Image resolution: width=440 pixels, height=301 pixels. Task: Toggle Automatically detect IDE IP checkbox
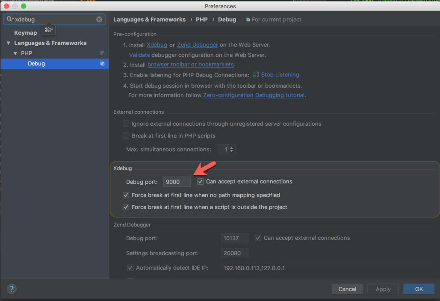130,268
